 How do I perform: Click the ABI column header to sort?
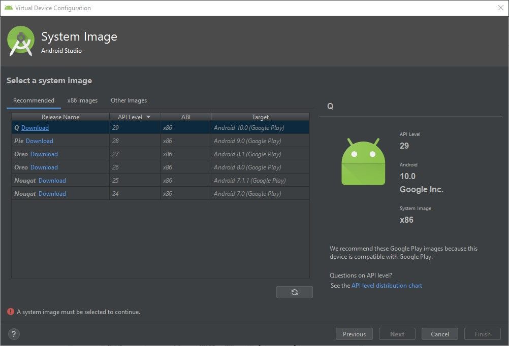pos(186,116)
